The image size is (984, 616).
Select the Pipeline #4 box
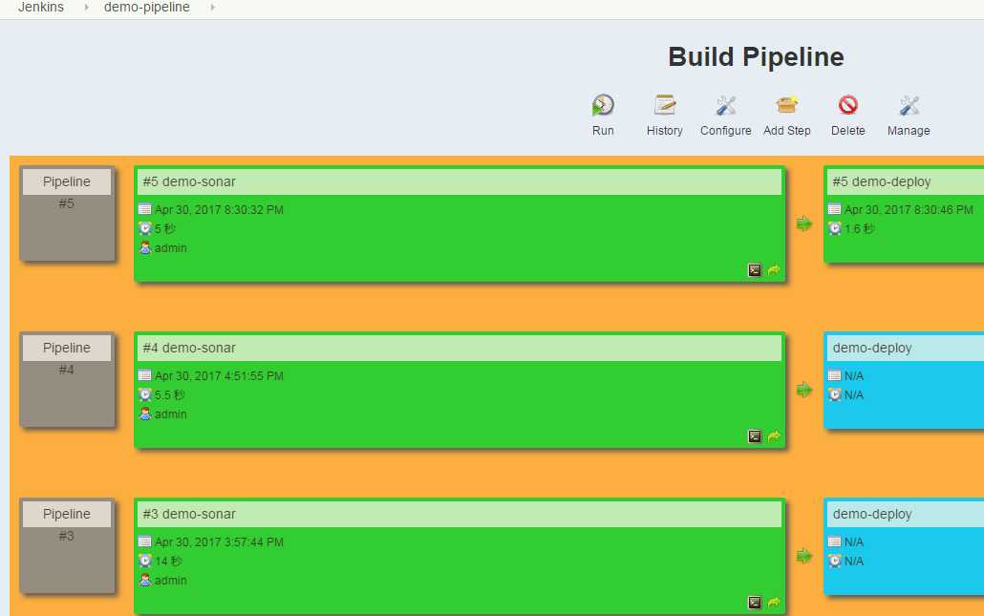click(67, 379)
